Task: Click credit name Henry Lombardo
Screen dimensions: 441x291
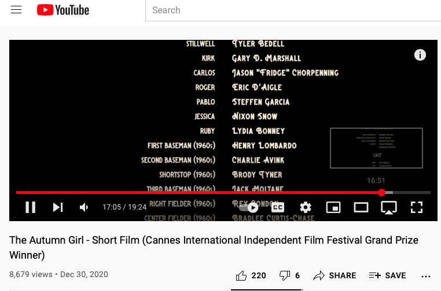Action: tap(264, 145)
